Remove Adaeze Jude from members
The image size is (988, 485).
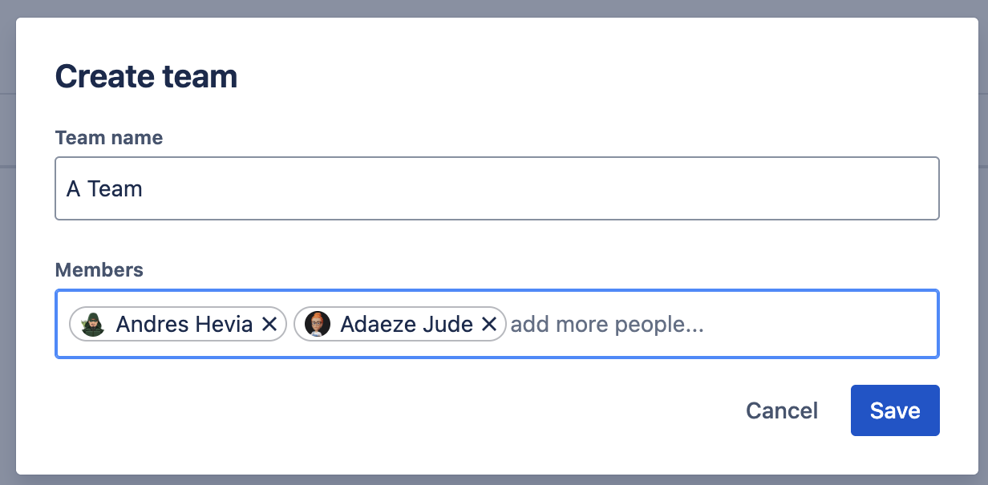tap(489, 324)
